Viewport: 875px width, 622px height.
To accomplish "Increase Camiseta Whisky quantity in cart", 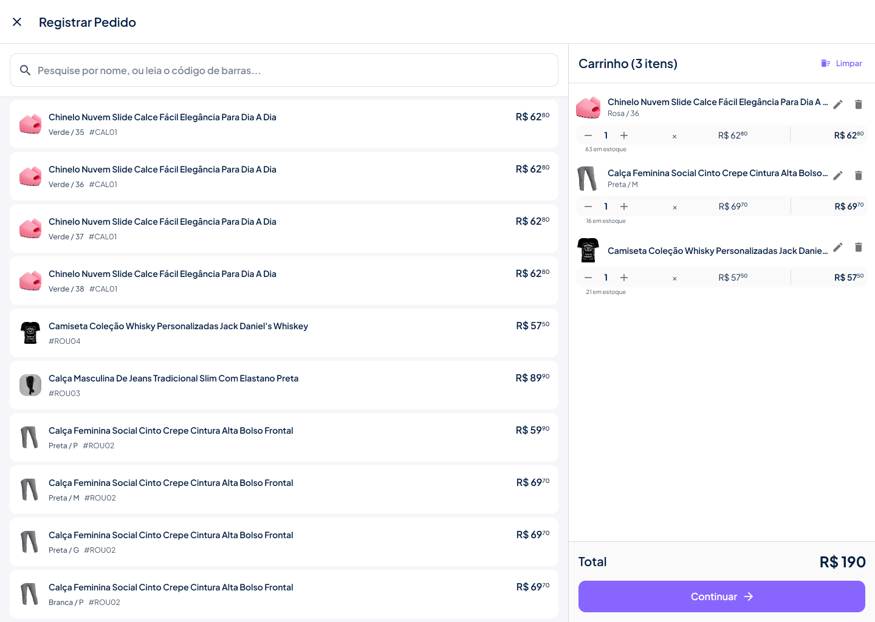I will (x=624, y=278).
